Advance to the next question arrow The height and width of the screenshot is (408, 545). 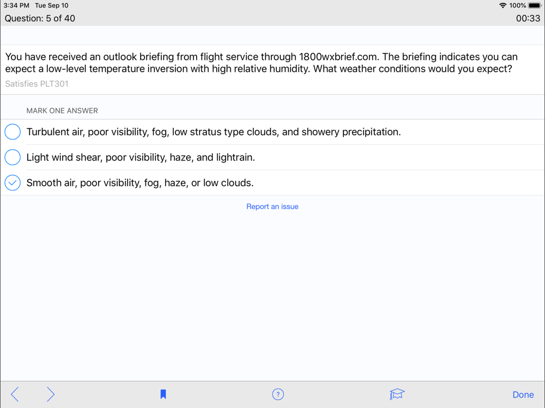pyautogui.click(x=51, y=394)
